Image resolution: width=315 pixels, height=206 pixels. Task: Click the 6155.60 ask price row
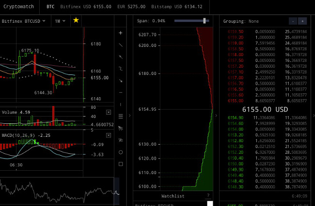tap(267, 95)
